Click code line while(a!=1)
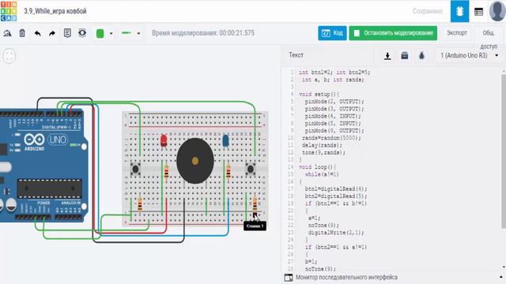Screen dimensions: 506x284 pyautogui.click(x=322, y=174)
